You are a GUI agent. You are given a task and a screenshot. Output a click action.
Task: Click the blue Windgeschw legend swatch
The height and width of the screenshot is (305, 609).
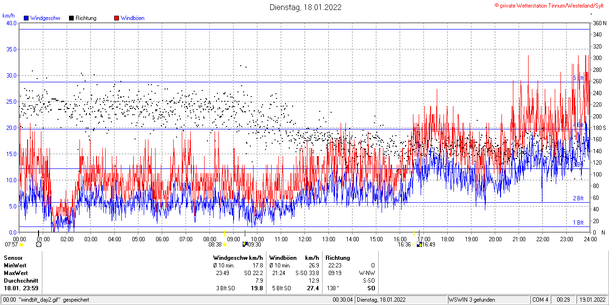tap(26, 18)
